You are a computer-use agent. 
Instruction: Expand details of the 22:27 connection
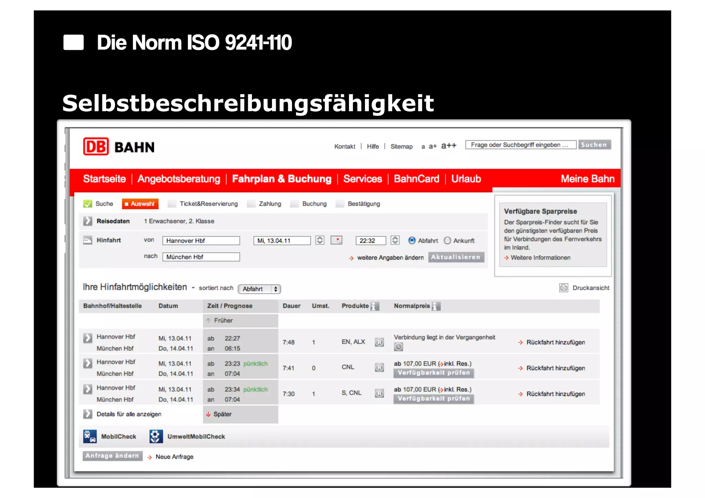88,338
